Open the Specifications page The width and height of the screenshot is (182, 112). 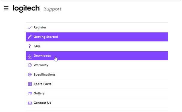click(97, 75)
